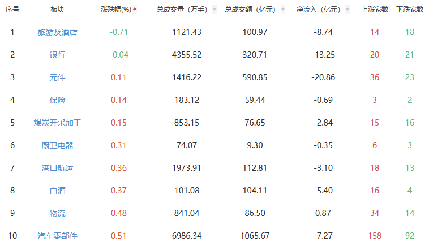Click the 下跌家数 column header
Screen dimensions: 429x246
pos(410,10)
